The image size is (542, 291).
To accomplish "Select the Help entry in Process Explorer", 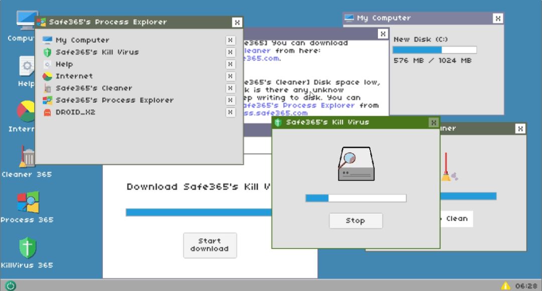I will [x=64, y=65].
